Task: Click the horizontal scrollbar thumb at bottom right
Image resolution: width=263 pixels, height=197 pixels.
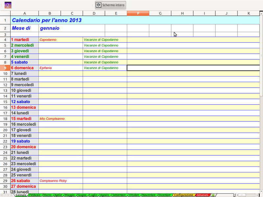Action: point(242,195)
